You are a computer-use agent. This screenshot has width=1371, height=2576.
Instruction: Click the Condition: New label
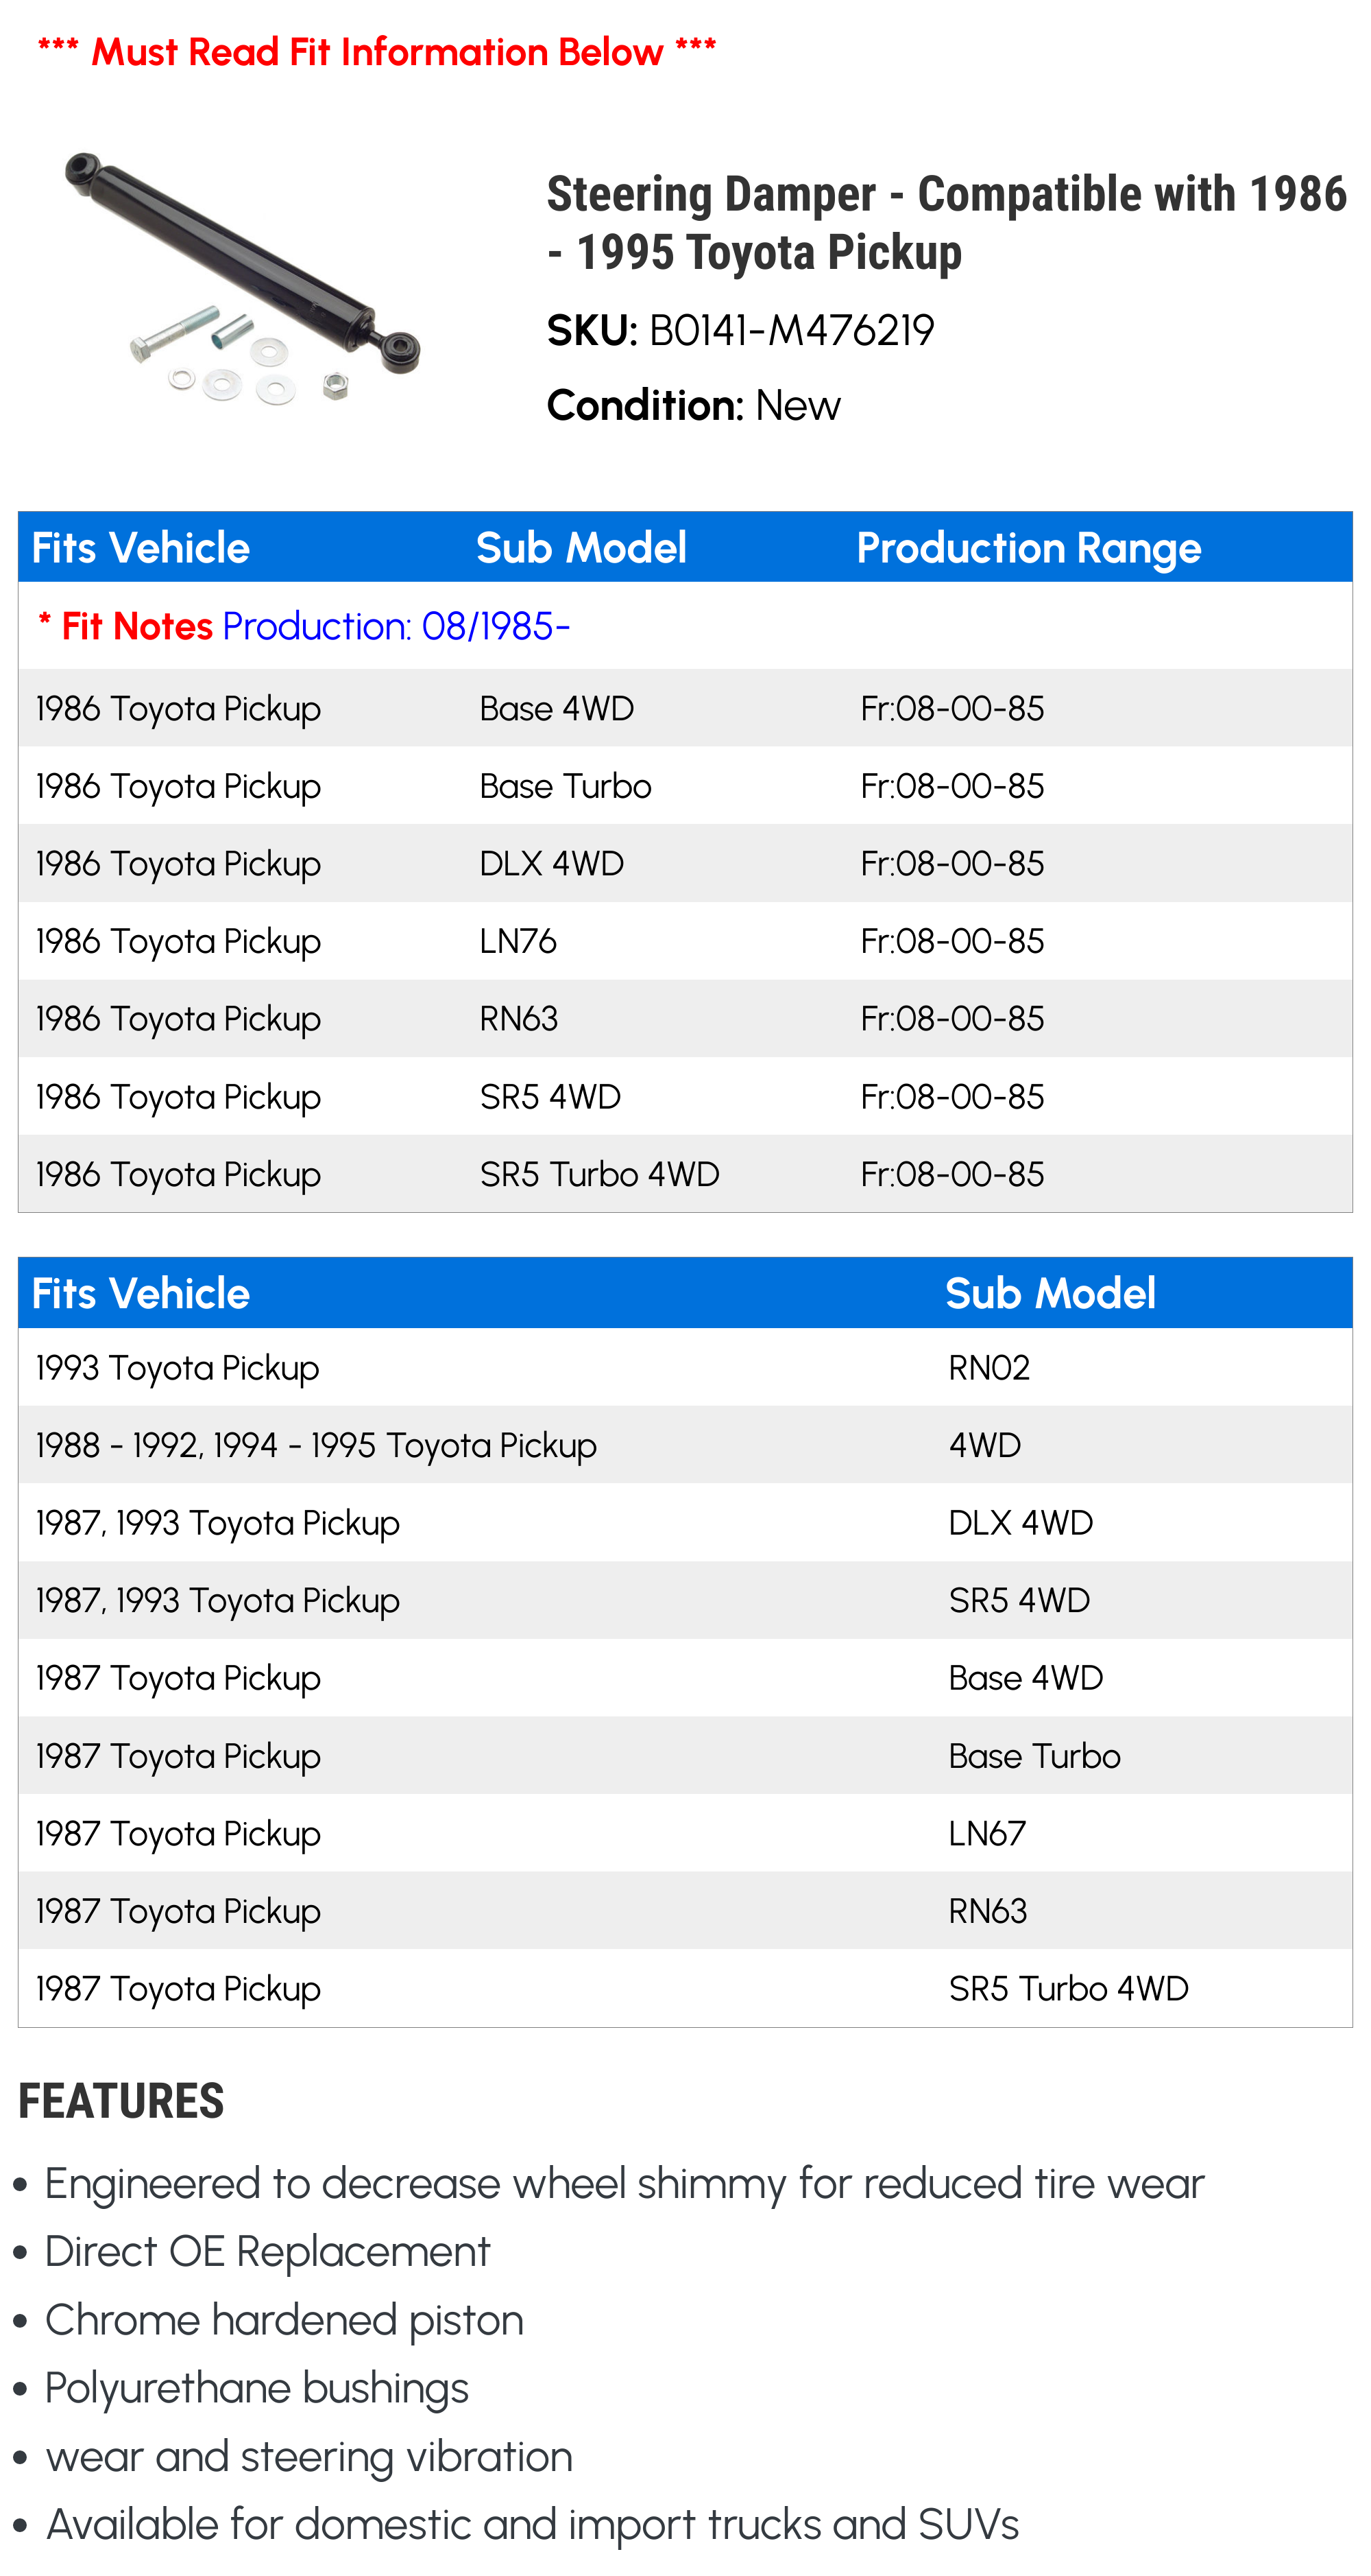[x=692, y=406]
